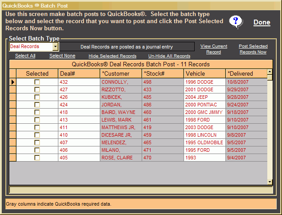The width and height of the screenshot is (282, 215).
Task: Click vehicle cell 2000 PONTIAC
Action: (x=204, y=105)
